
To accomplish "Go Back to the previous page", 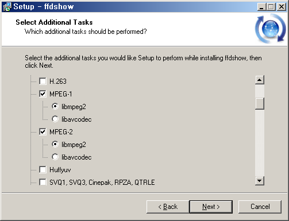I will (x=168, y=207).
